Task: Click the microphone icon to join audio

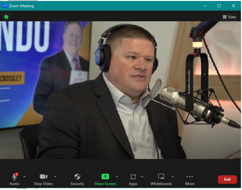Action: pos(14,177)
